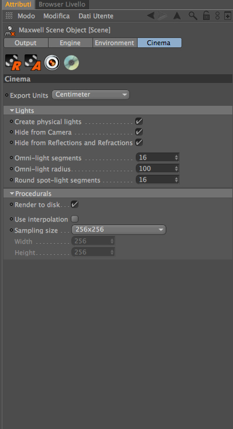Click Round spot-light segments stepper arrows
Viewport: 233px width, 429px height.
tap(176, 180)
